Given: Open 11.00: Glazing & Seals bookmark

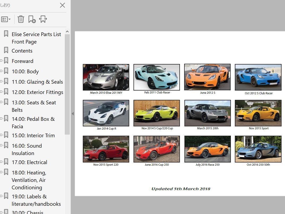Looking at the screenshot, I should [x=37, y=82].
